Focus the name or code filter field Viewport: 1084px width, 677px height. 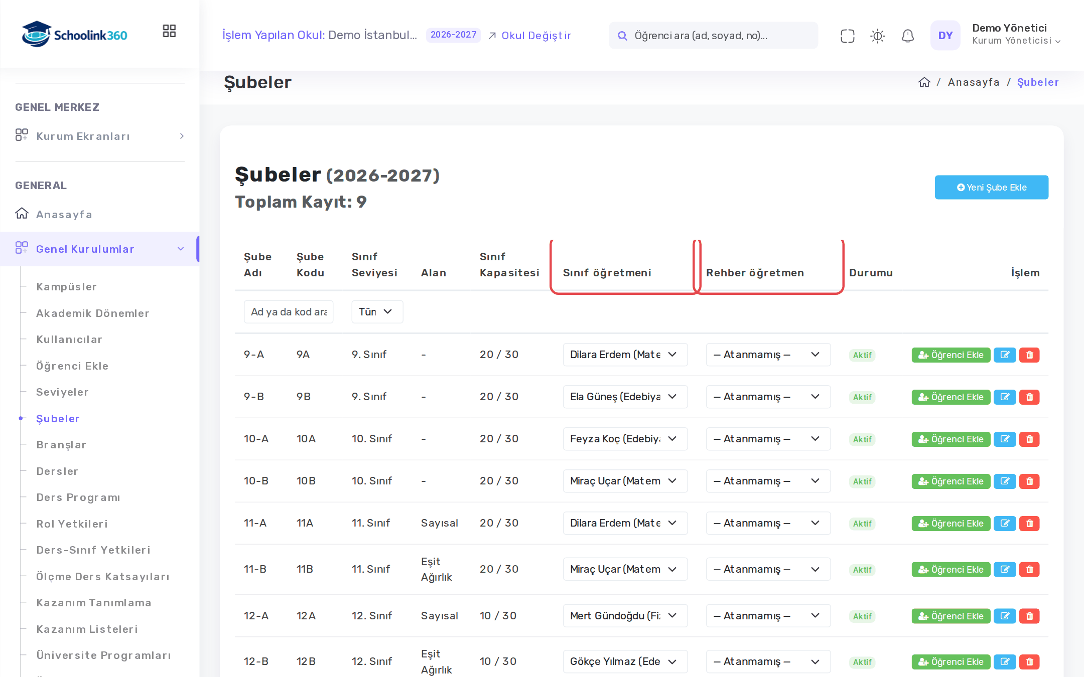(x=289, y=312)
